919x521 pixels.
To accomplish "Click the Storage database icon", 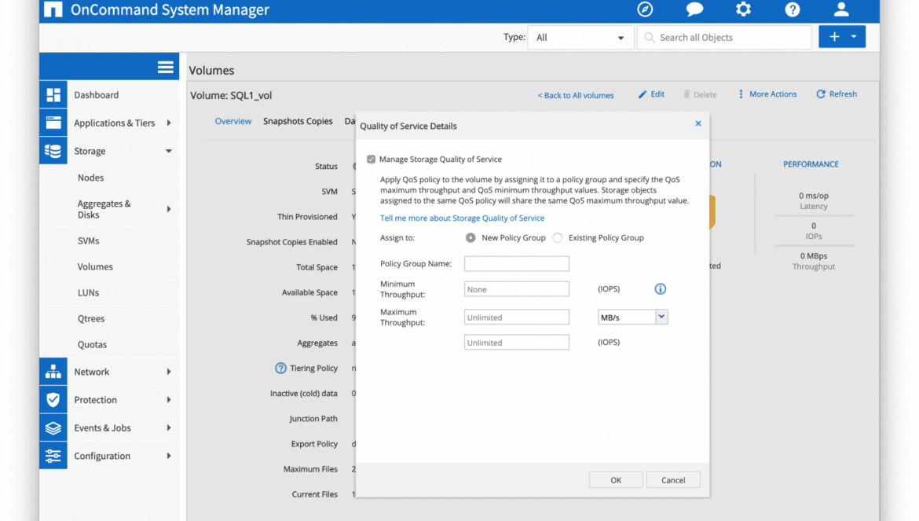I will tap(53, 151).
